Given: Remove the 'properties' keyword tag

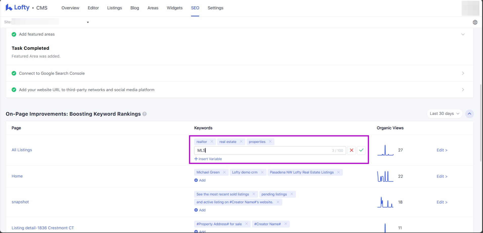Looking at the screenshot, I should click(270, 142).
